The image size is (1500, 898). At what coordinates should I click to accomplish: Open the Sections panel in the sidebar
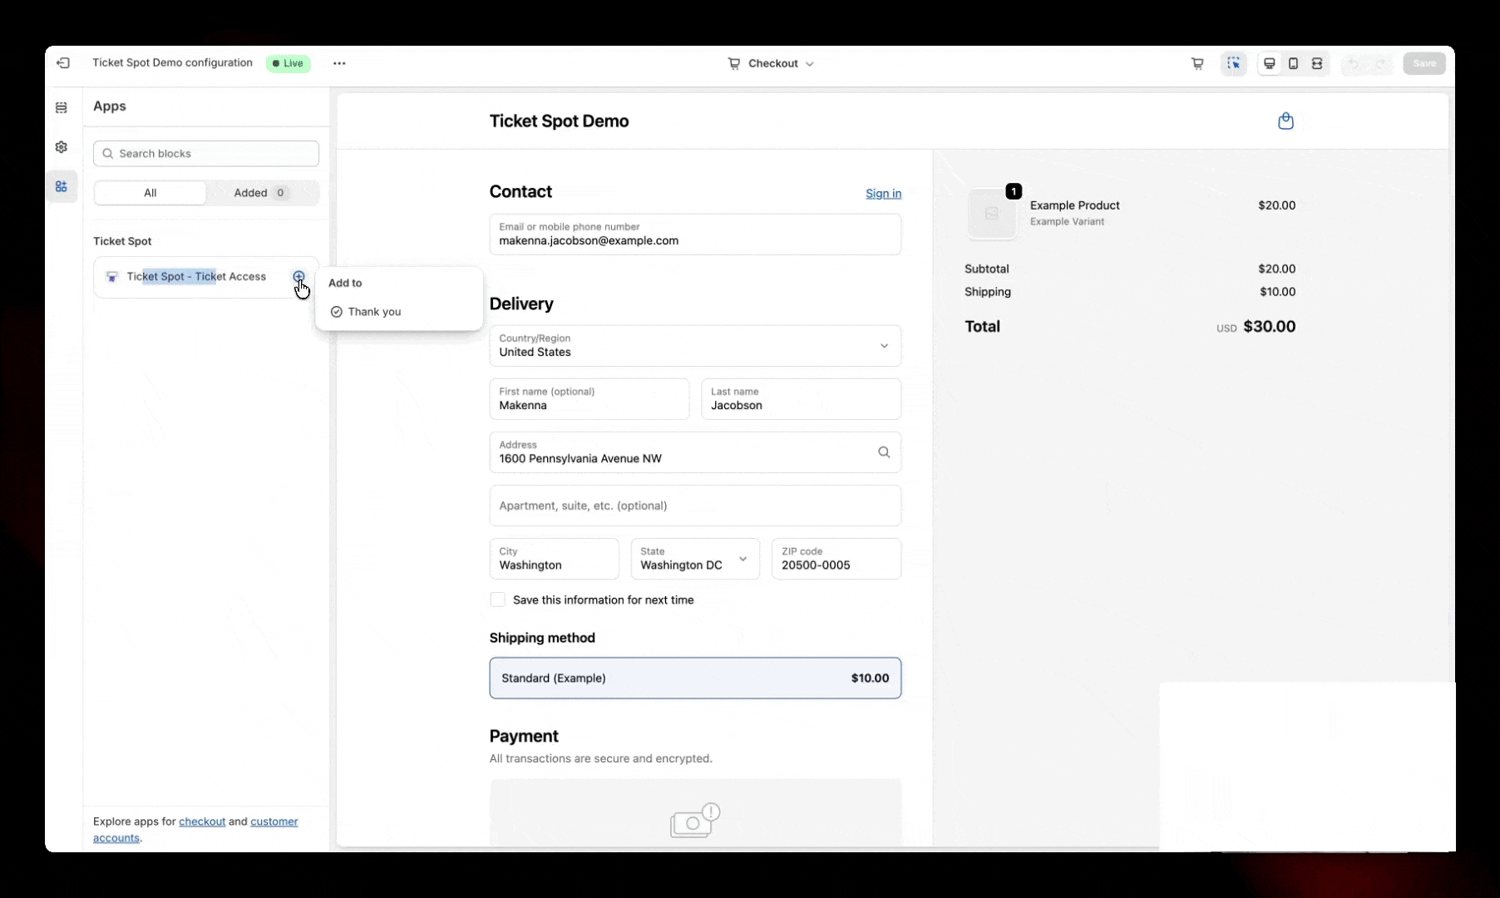click(61, 108)
